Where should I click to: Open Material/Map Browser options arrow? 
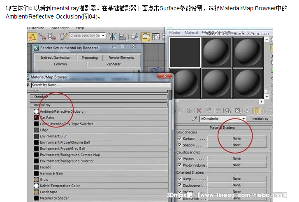(x=28, y=85)
